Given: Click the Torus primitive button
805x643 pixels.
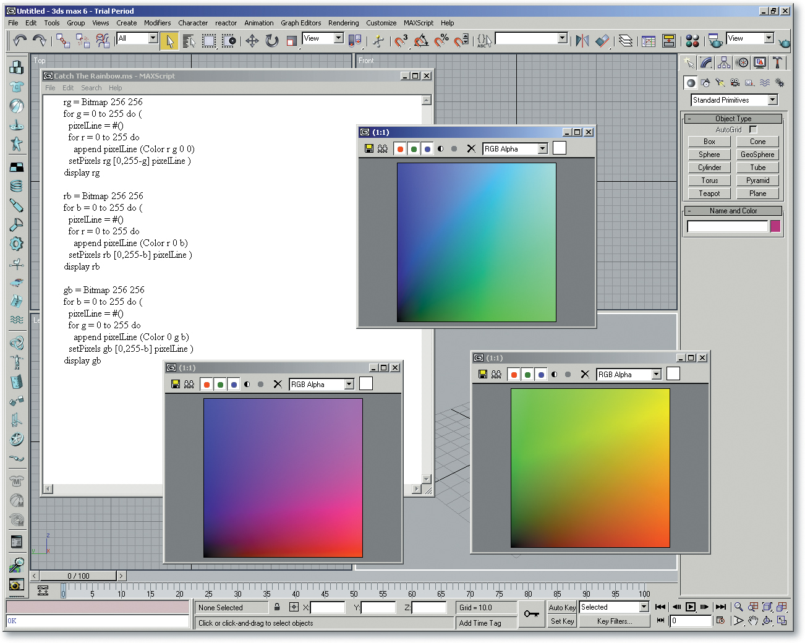Looking at the screenshot, I should point(709,181).
